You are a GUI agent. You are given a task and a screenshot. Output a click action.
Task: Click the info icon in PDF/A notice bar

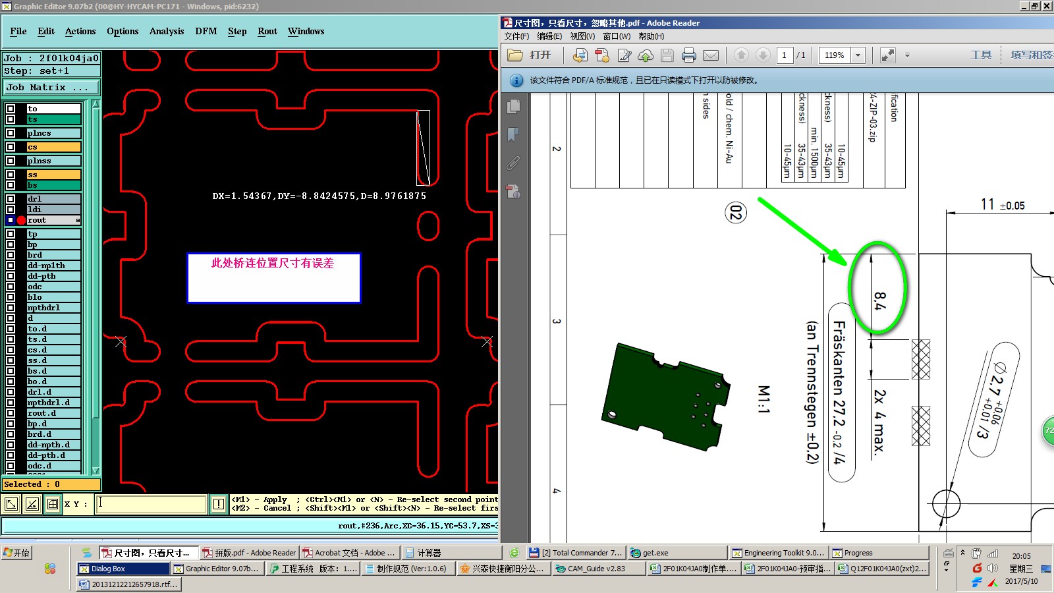coord(517,80)
